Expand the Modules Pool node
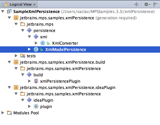This screenshot has height=125, width=160. click(x=3, y=113)
